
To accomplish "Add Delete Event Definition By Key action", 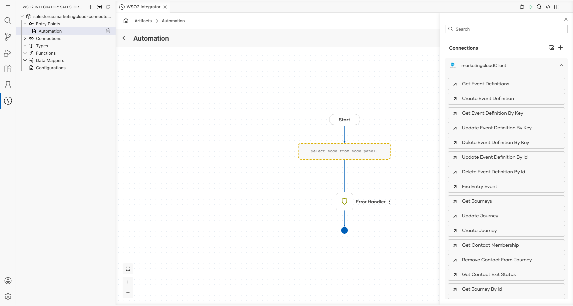I will tap(506, 143).
